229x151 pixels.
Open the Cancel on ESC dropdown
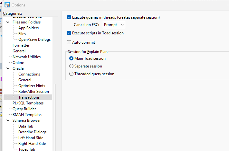114,25
